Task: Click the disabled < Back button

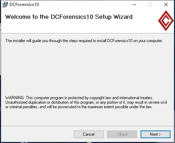Action: click(122, 134)
